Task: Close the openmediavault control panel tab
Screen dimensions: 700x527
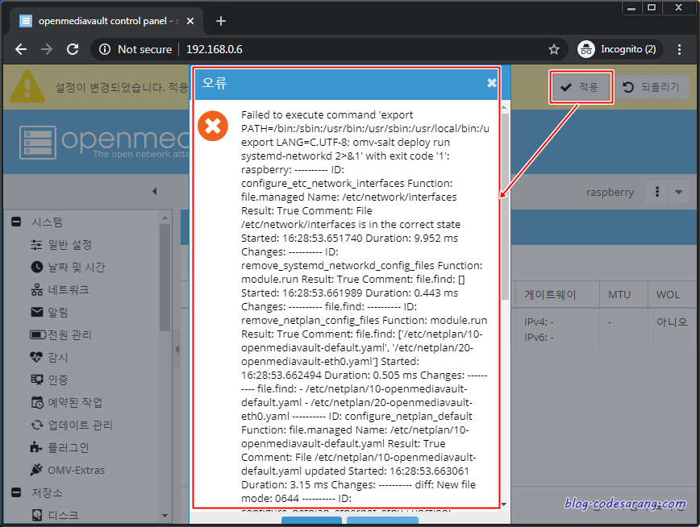Action: pos(190,21)
